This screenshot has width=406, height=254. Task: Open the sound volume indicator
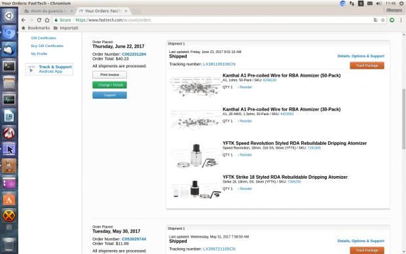[378, 3]
